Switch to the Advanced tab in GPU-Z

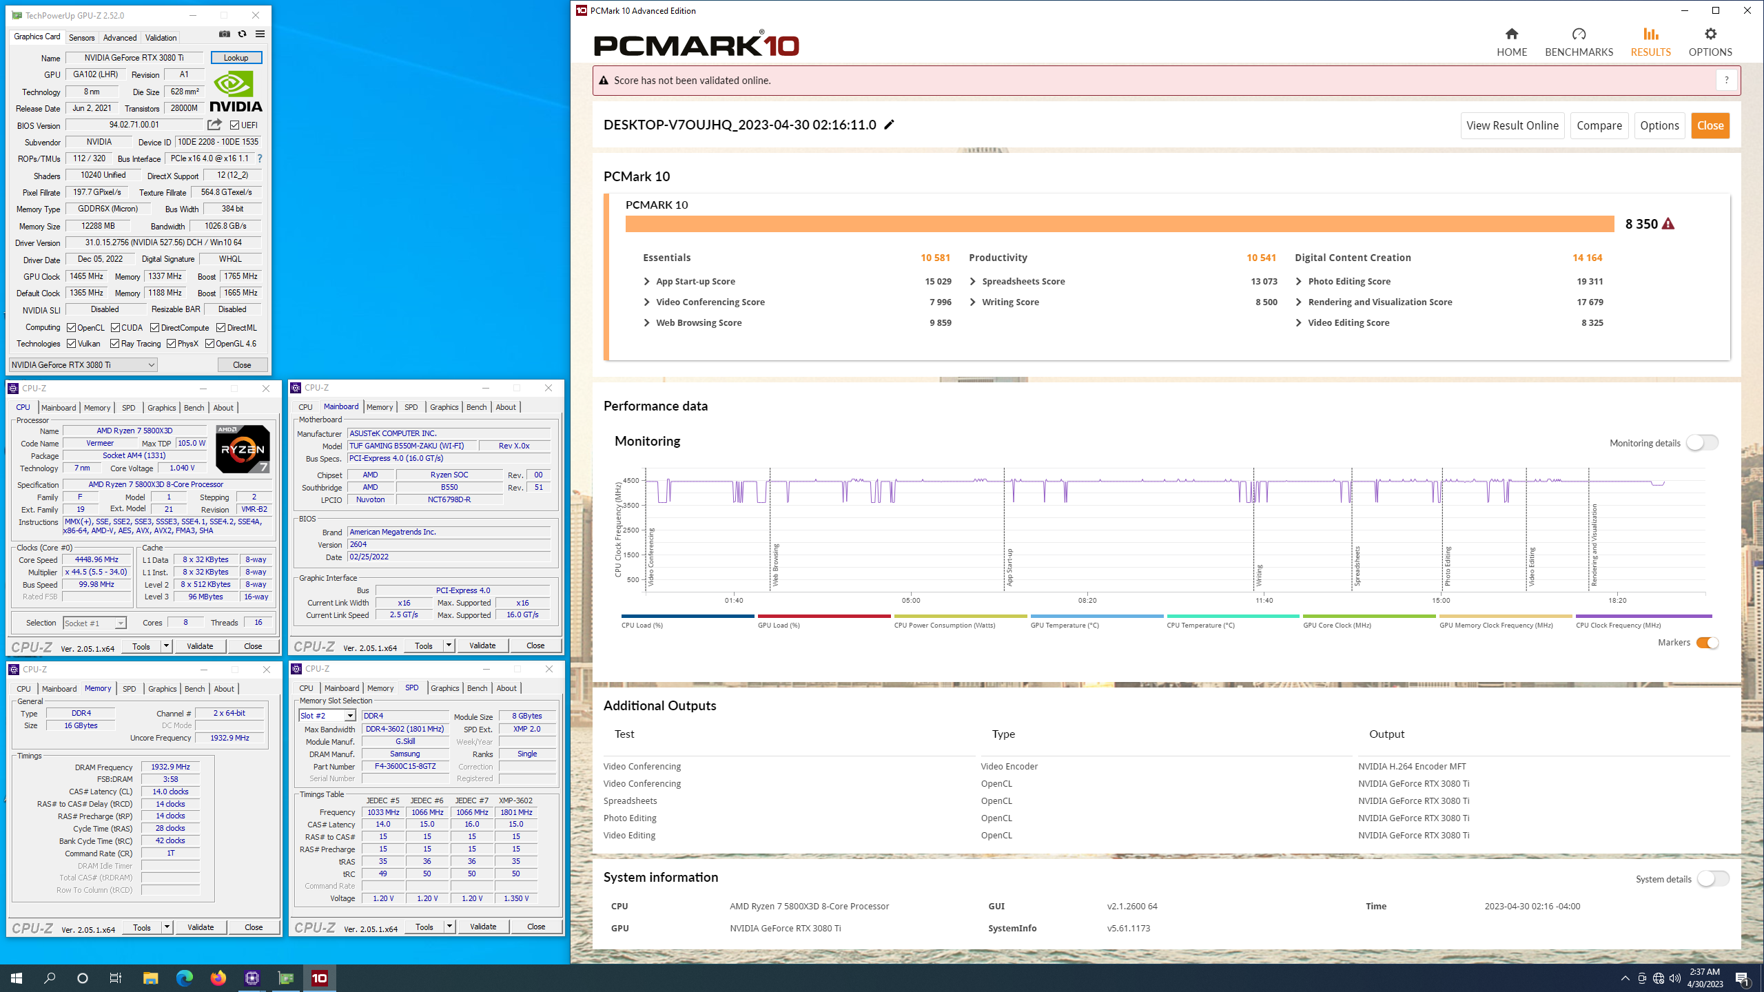point(120,37)
